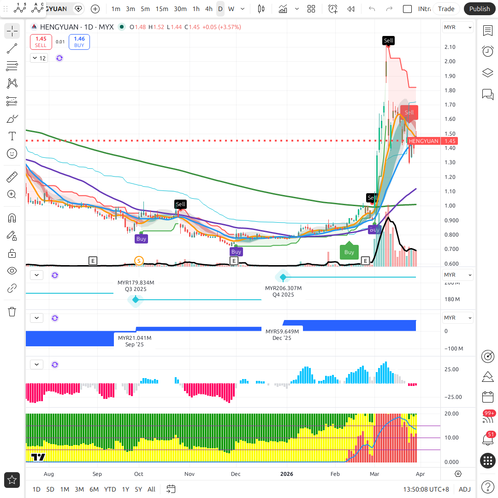Screen dimensions: 498x498
Task: Open the Fibonacci retracement tool
Action: [12, 66]
